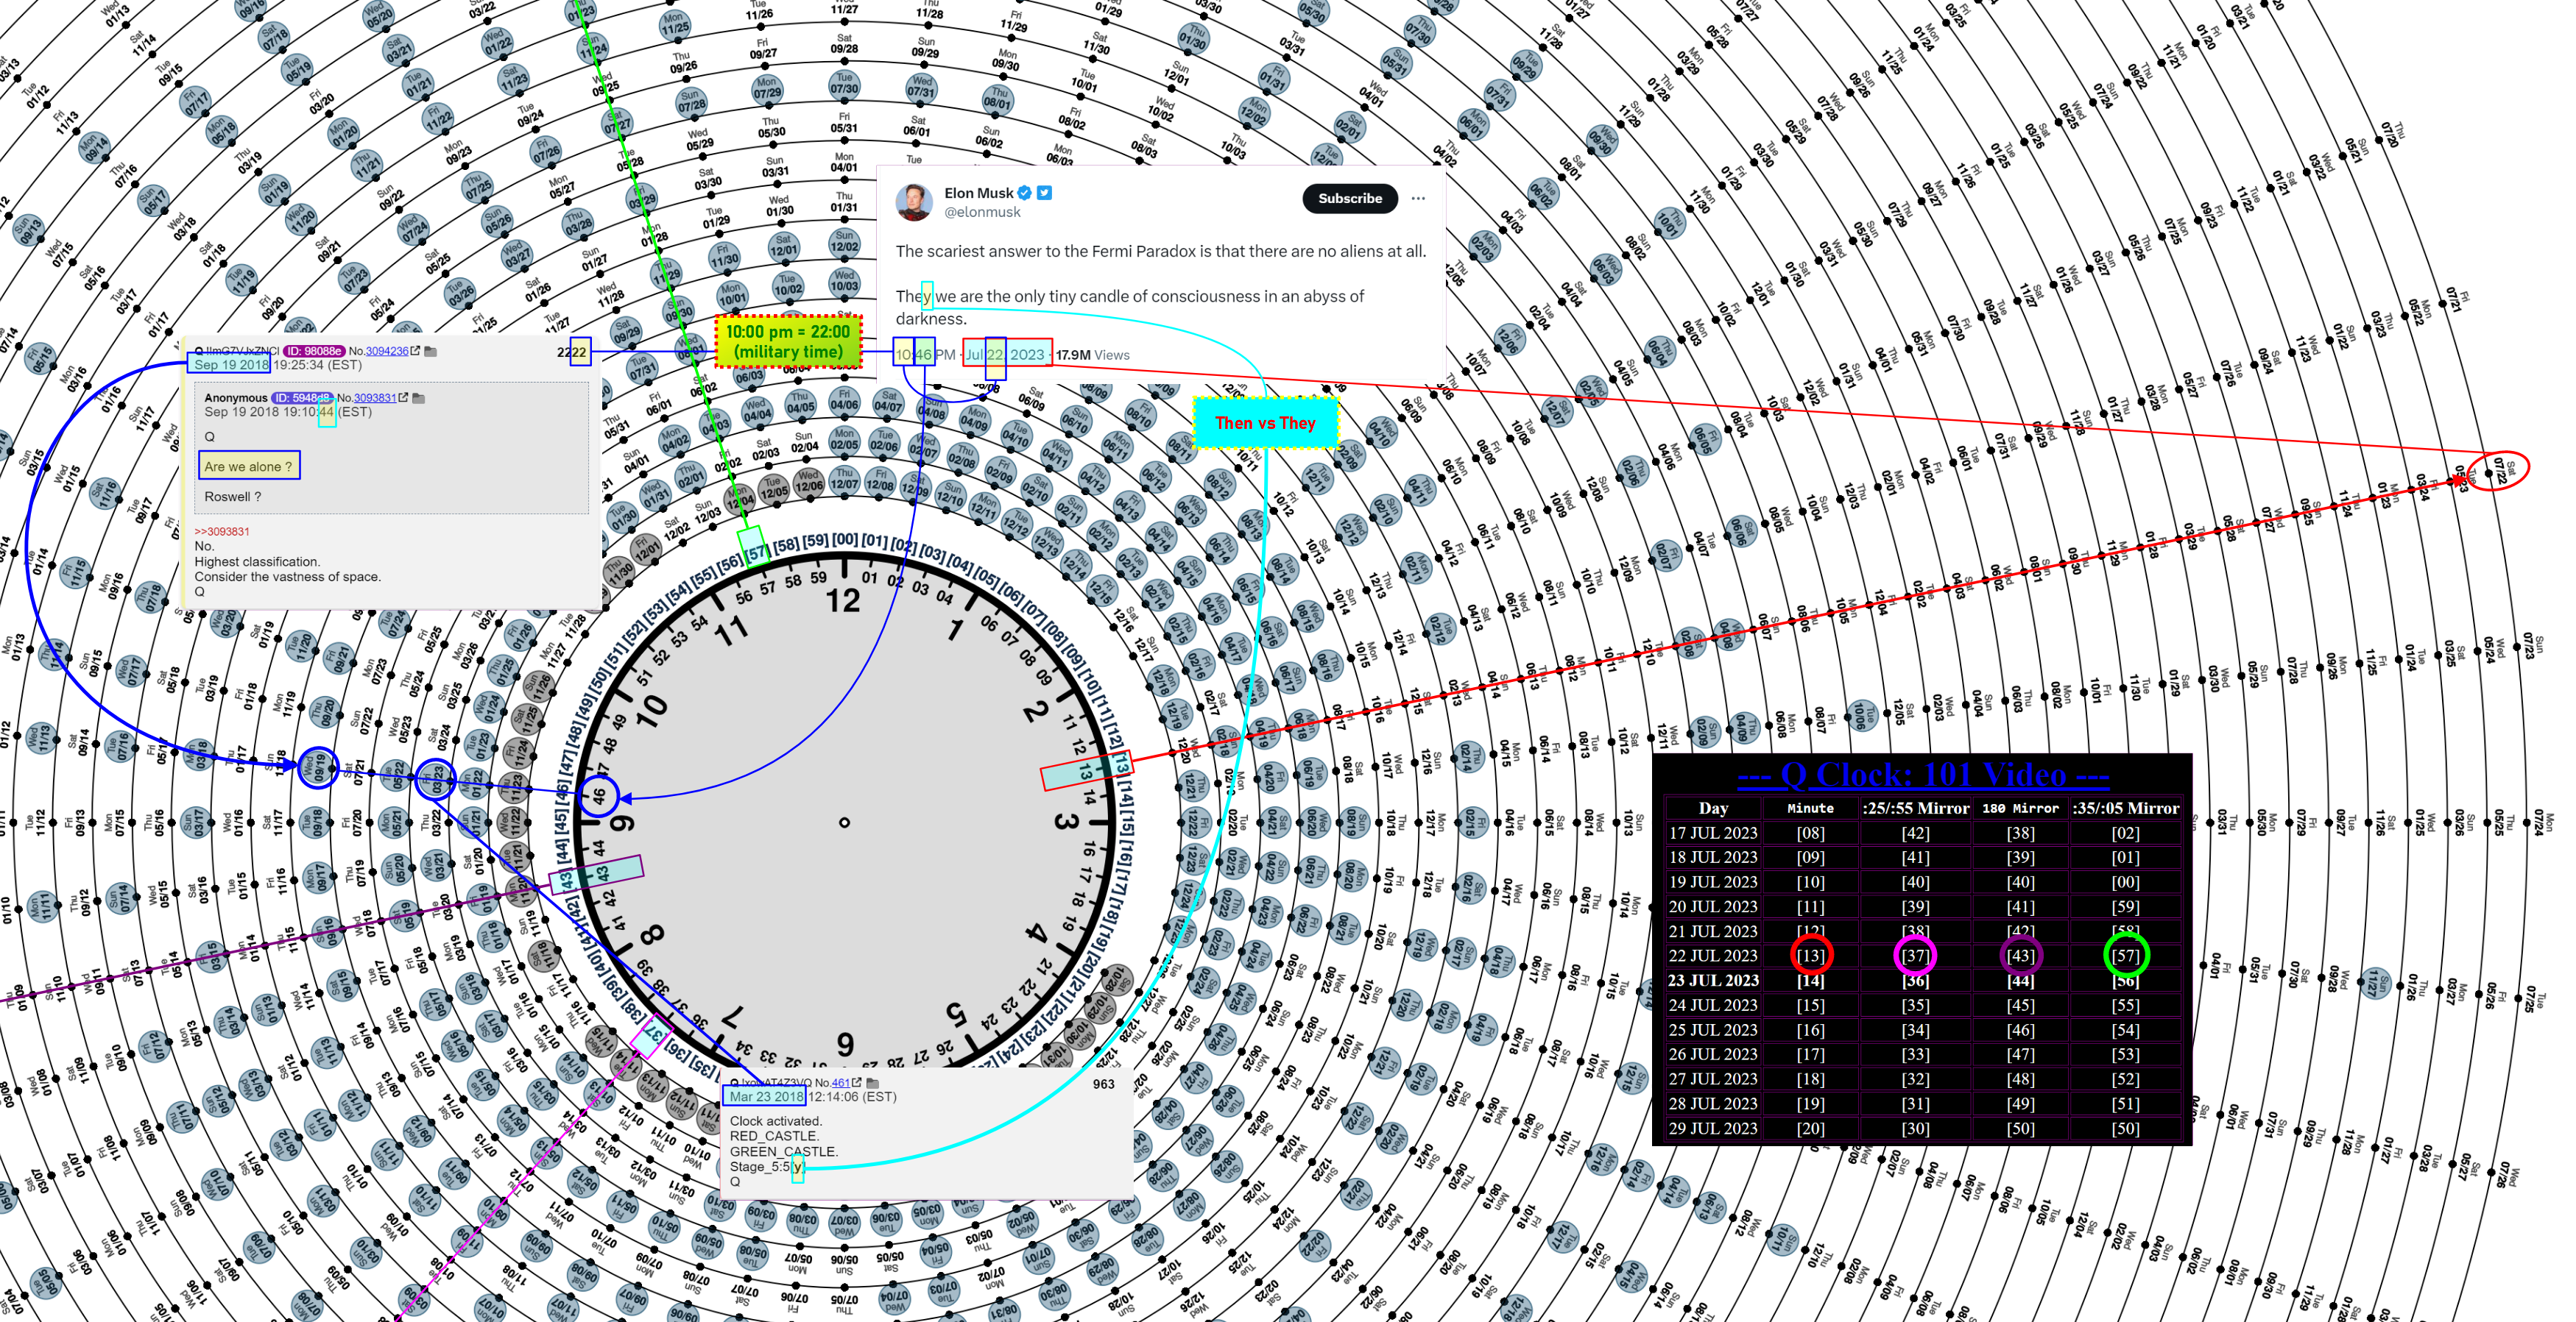Click the Sep 19 2018 post date

click(231, 365)
